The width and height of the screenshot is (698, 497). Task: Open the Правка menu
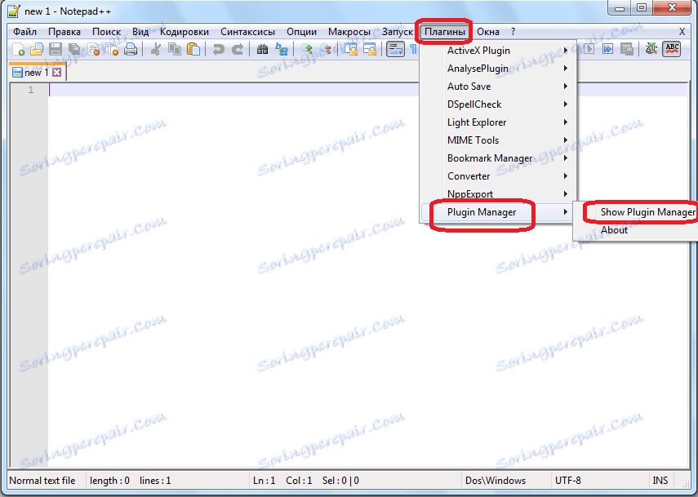click(64, 32)
